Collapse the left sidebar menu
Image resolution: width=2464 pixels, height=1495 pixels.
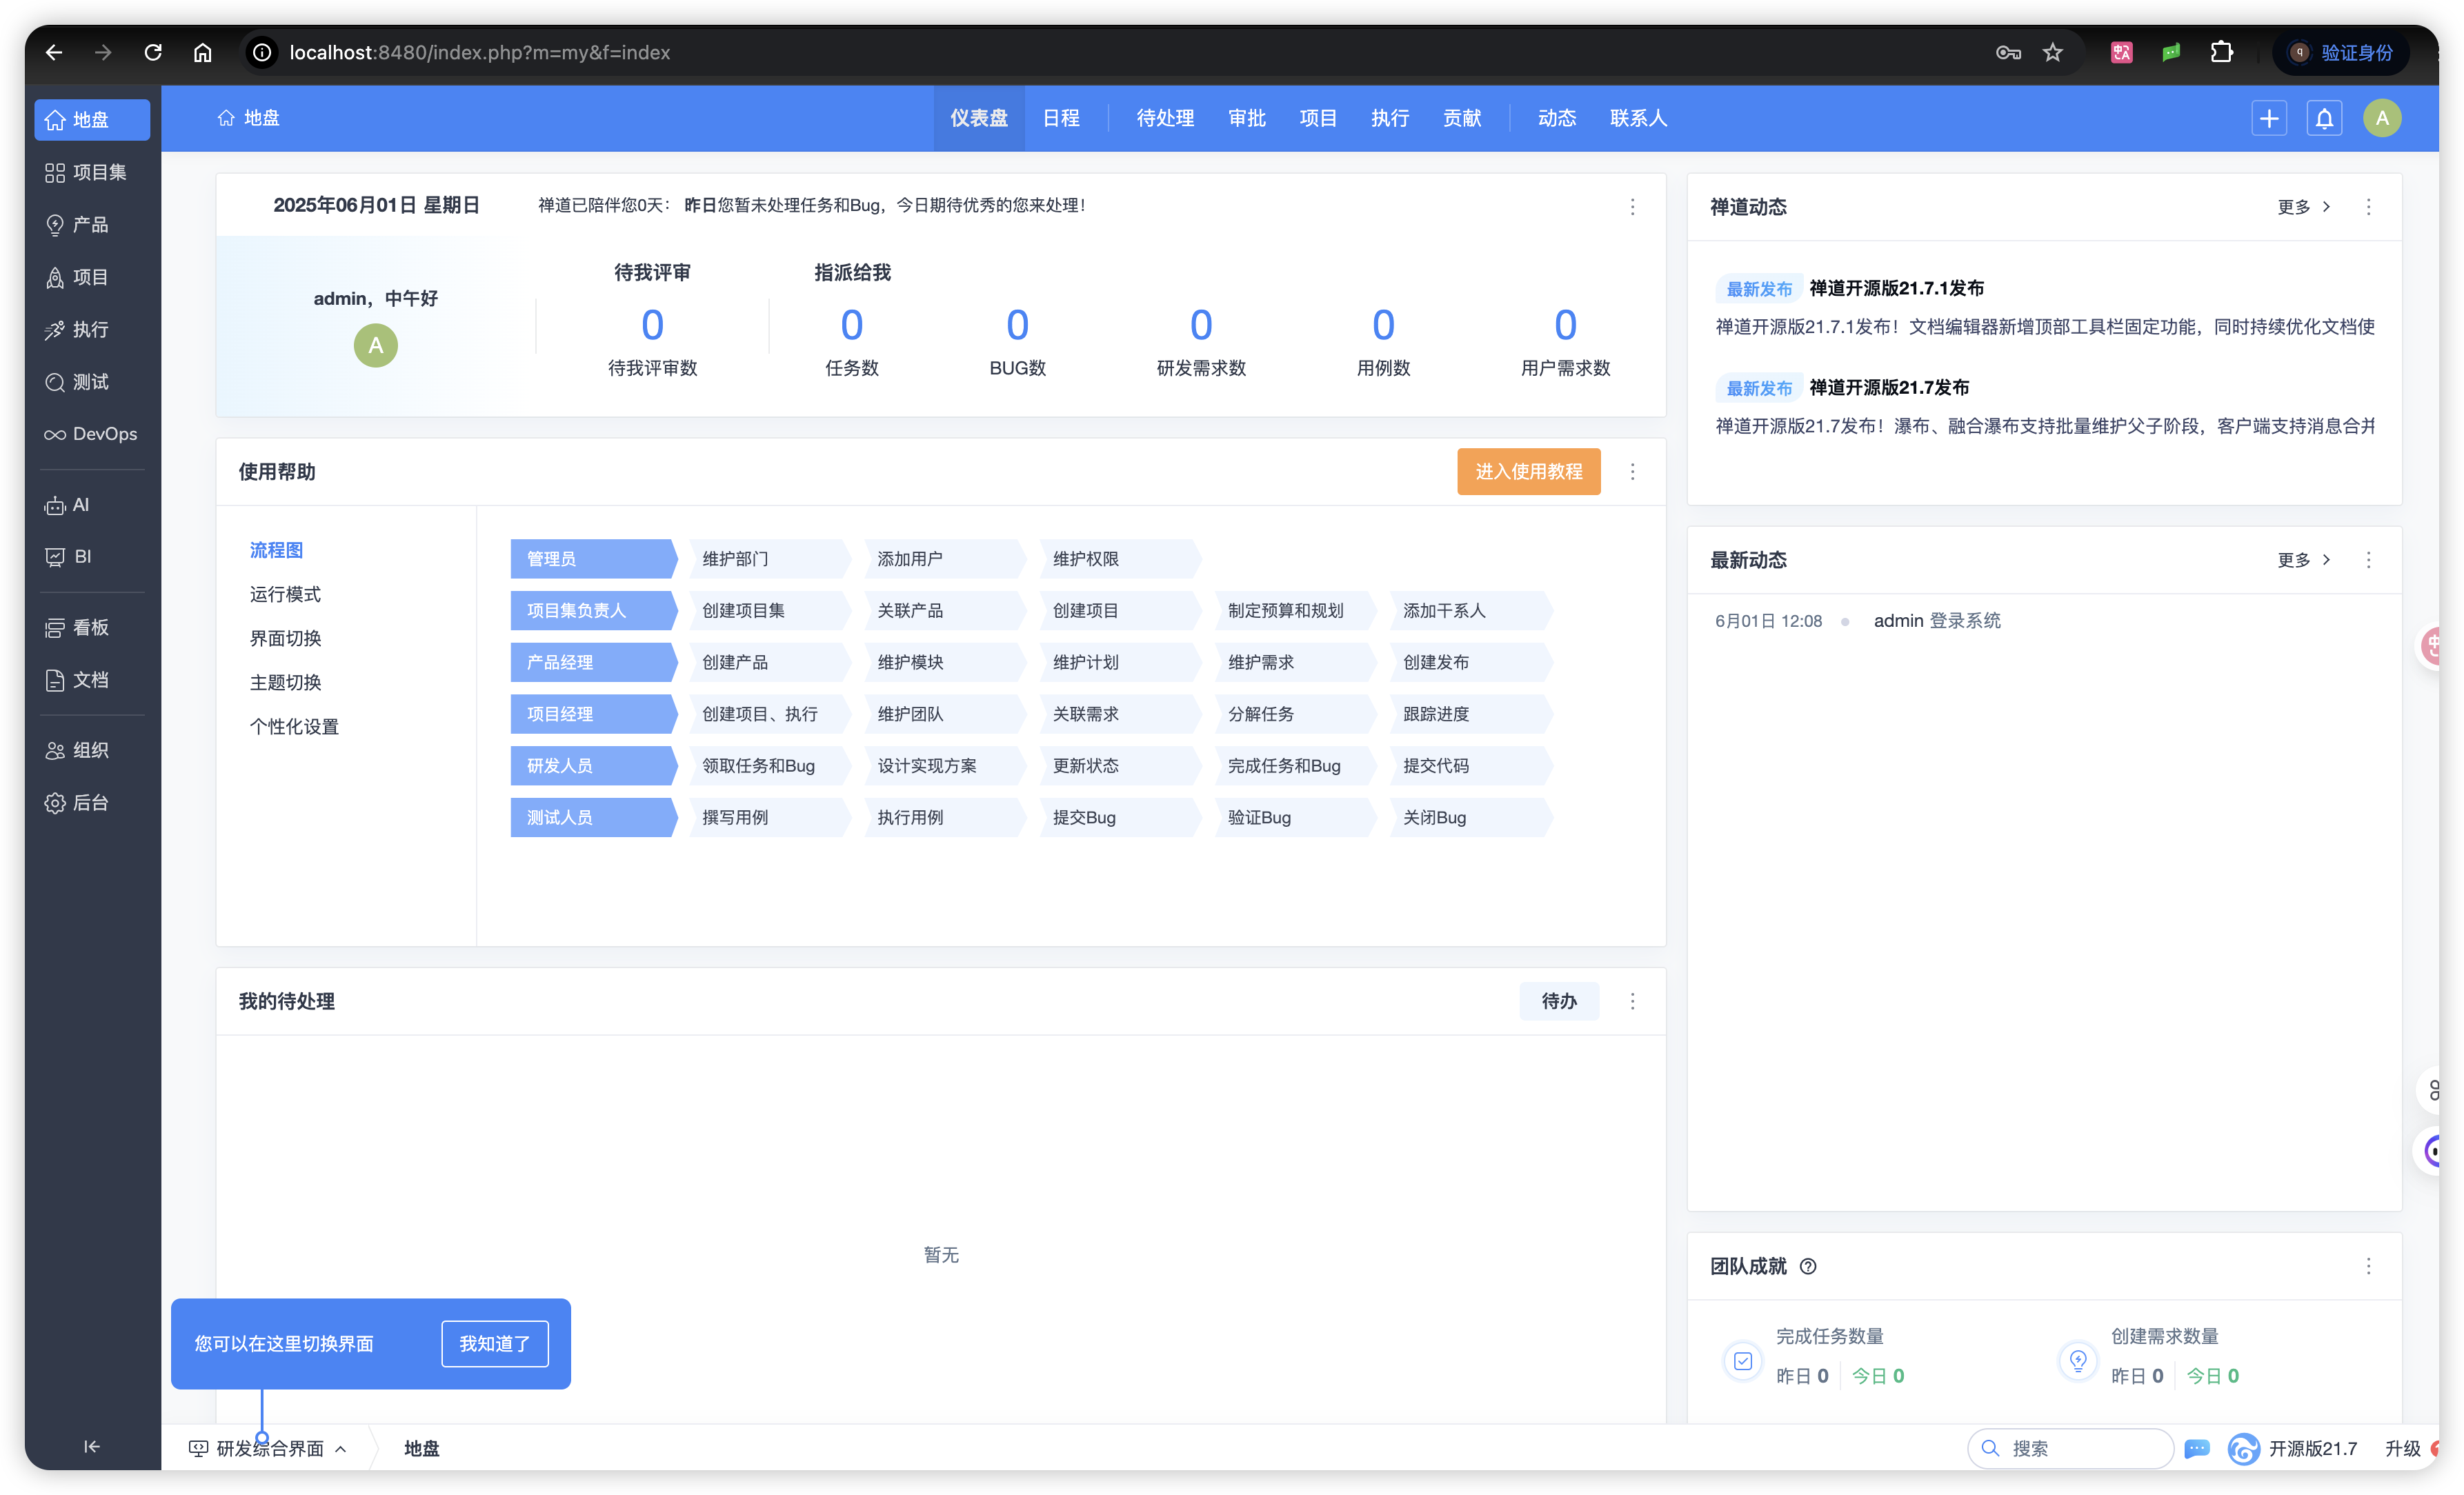(x=92, y=1446)
